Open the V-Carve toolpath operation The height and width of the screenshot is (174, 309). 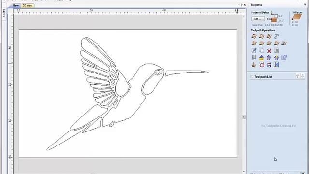(x=254, y=43)
